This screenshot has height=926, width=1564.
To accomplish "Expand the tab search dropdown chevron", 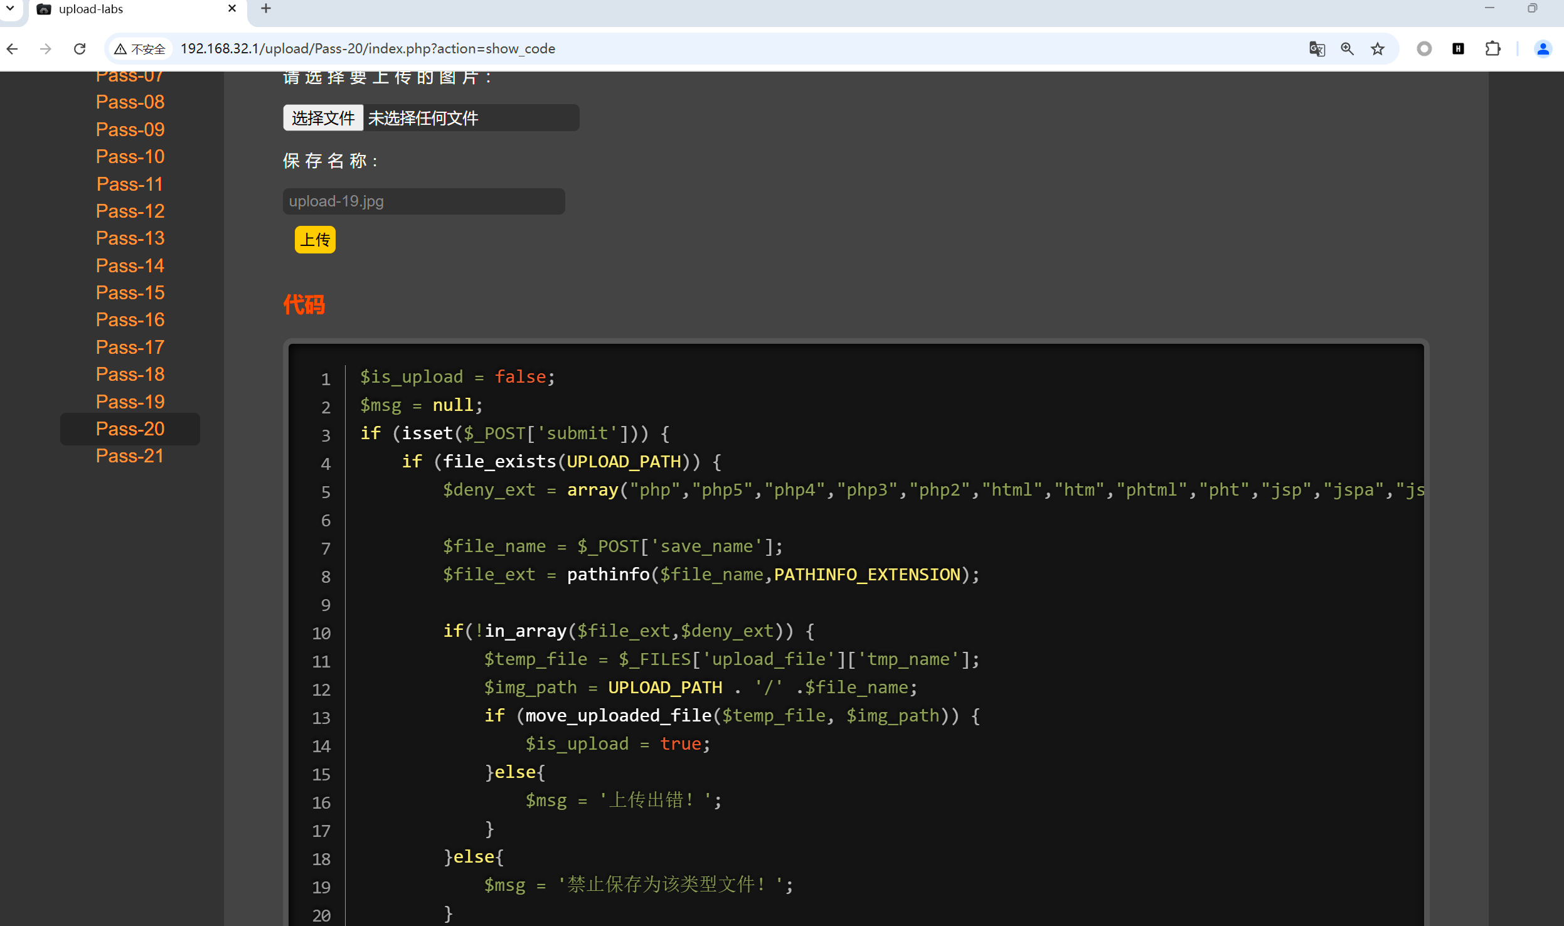I will [x=10, y=9].
